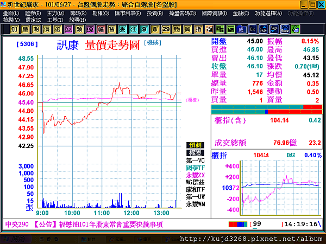
Task: Click the 預測 button beside chart
Action: coord(195,145)
